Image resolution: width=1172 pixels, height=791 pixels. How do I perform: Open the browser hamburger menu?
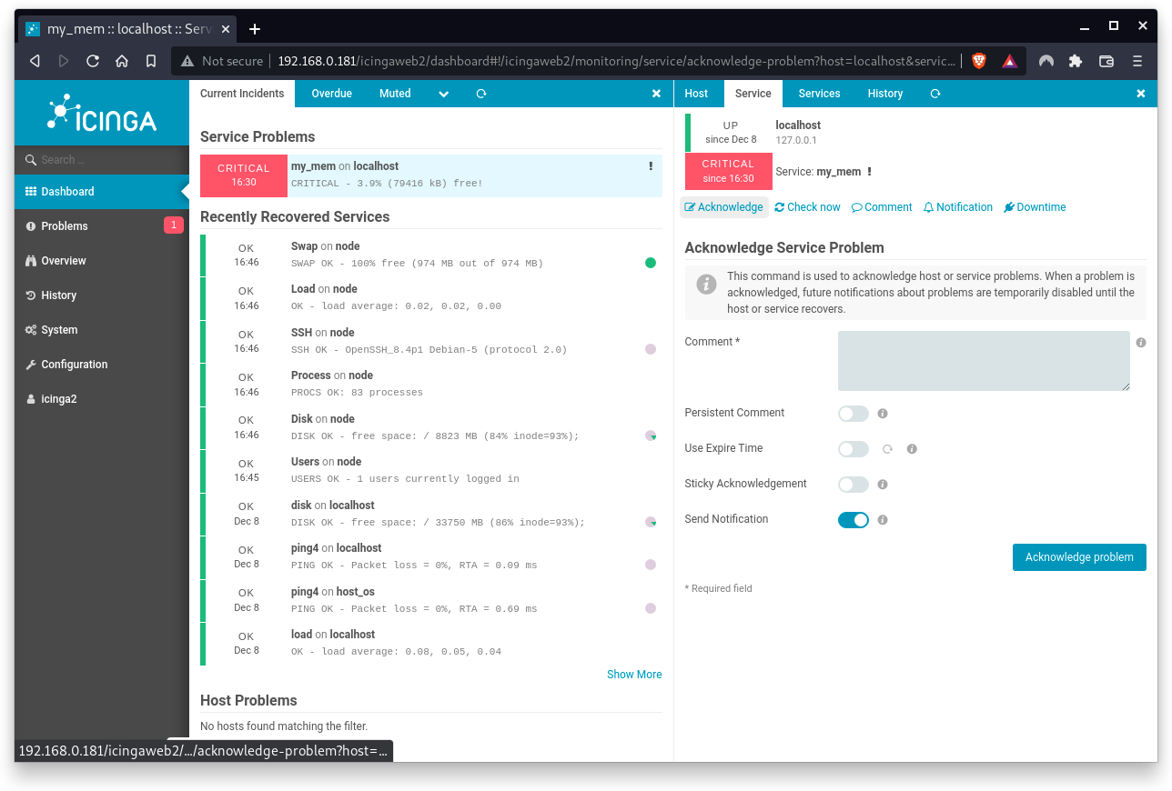1137,60
